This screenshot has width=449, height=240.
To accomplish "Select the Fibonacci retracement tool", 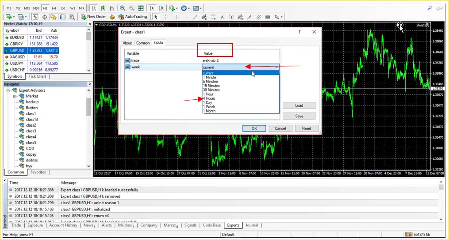I will tap(213, 17).
